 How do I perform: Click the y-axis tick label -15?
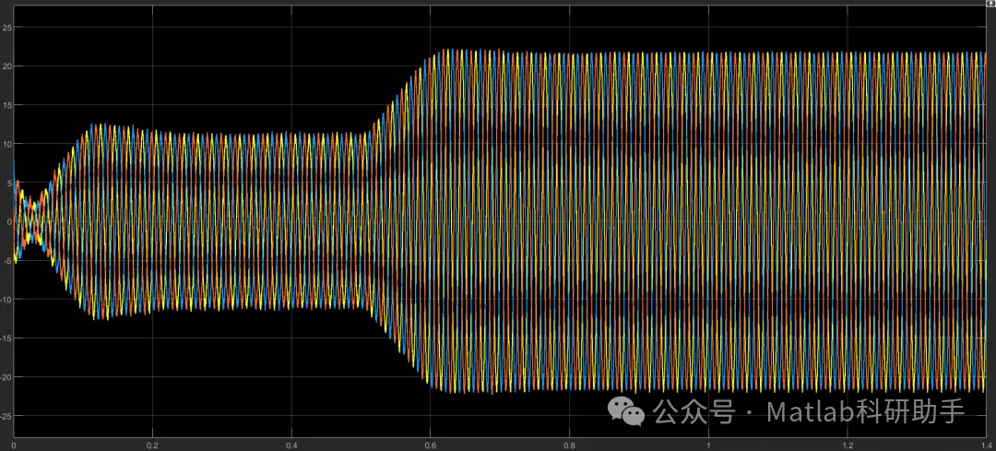(7, 338)
